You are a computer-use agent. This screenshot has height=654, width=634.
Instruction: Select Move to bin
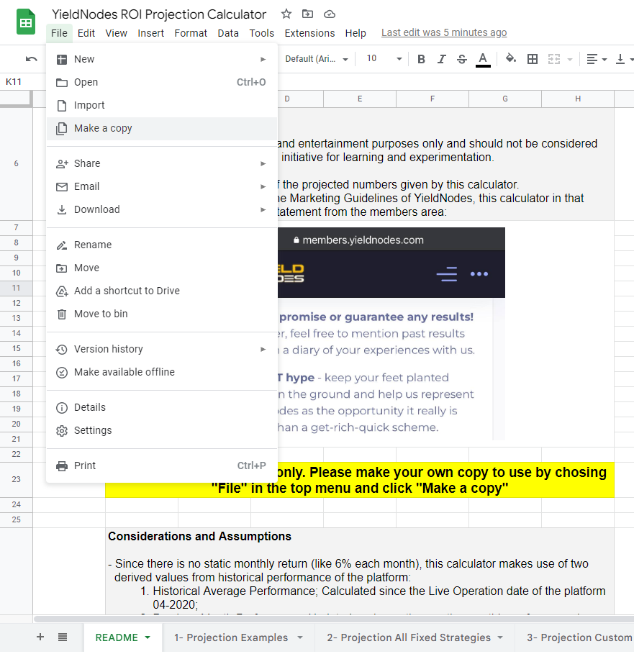pyautogui.click(x=162, y=314)
